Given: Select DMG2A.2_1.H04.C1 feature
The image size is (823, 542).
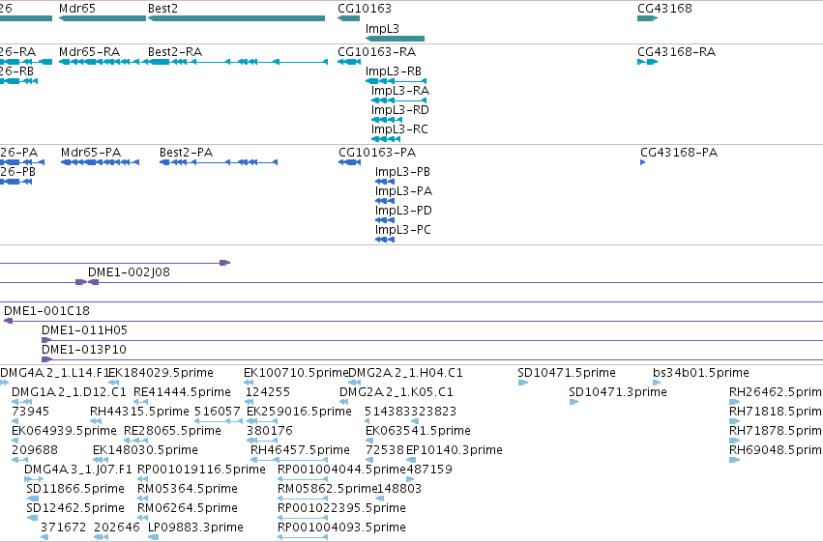Looking at the screenshot, I should [x=406, y=373].
